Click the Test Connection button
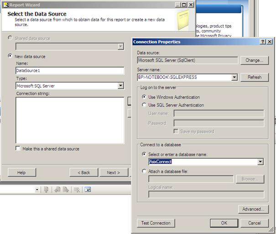 pyautogui.click(x=156, y=223)
